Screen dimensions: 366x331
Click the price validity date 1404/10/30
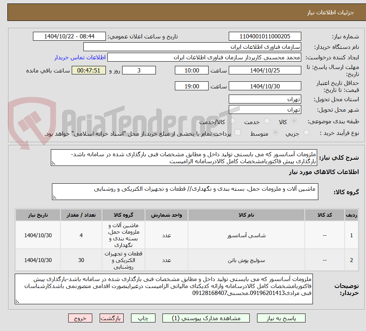[x=265, y=86]
